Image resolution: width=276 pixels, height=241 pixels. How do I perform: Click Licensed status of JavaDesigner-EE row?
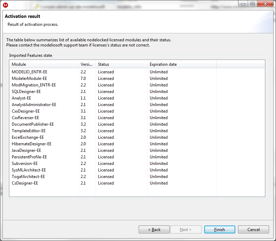[x=106, y=150]
